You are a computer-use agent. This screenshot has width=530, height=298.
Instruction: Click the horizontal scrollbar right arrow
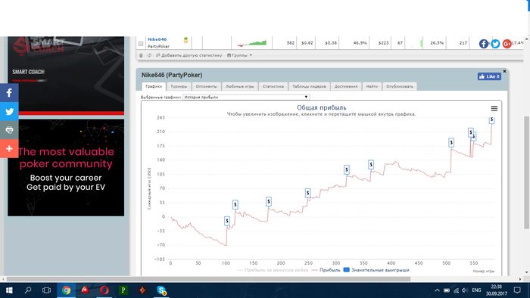pyautogui.click(x=520, y=279)
